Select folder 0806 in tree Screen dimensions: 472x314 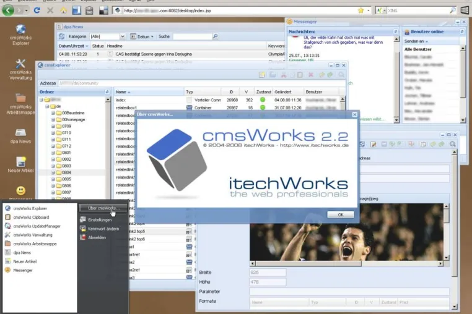66,185
